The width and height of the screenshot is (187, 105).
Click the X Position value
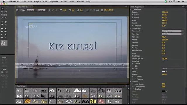[x=165, y=15]
